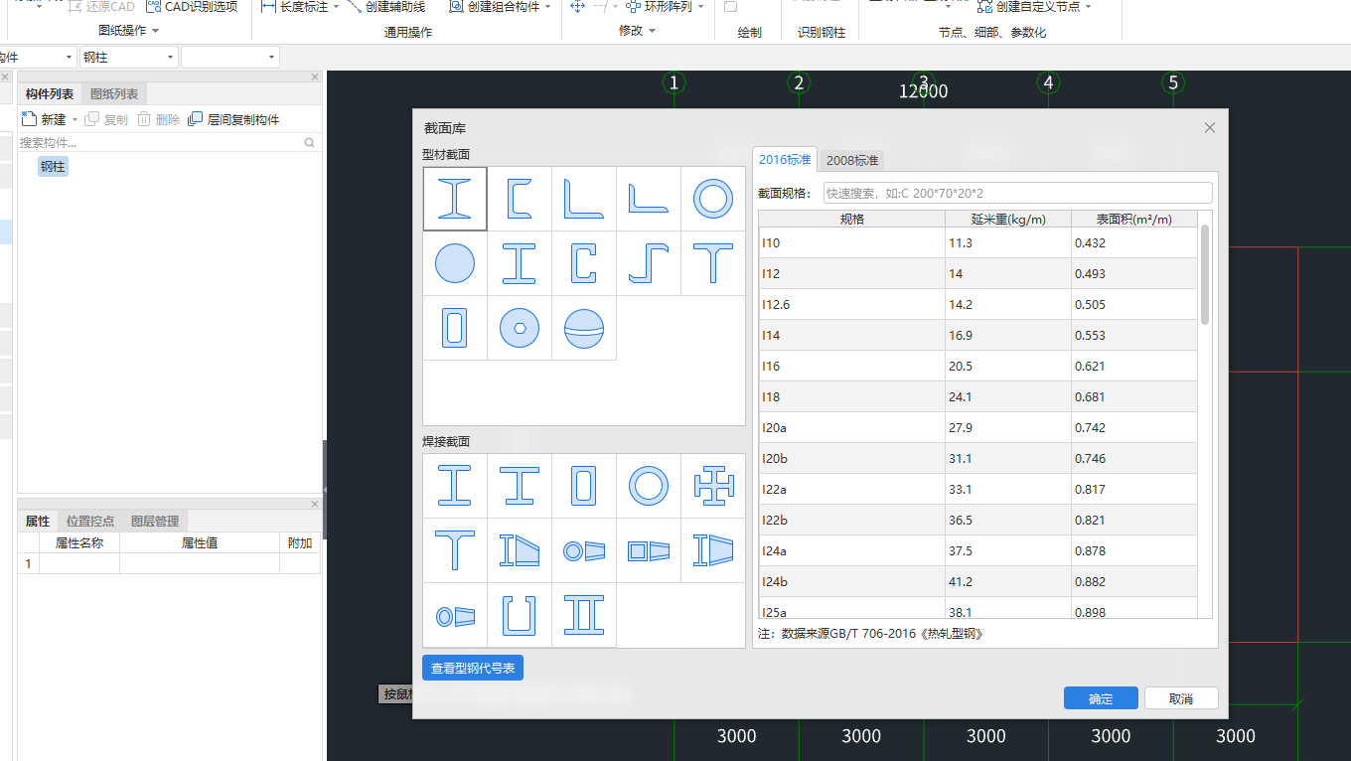Select the welded tapered box section icon
This screenshot has width=1351, height=761.
649,550
